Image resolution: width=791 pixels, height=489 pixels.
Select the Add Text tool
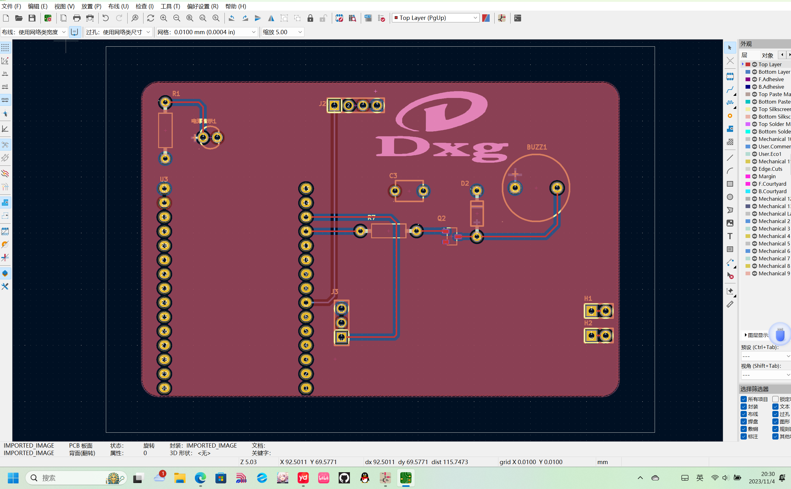(x=730, y=236)
